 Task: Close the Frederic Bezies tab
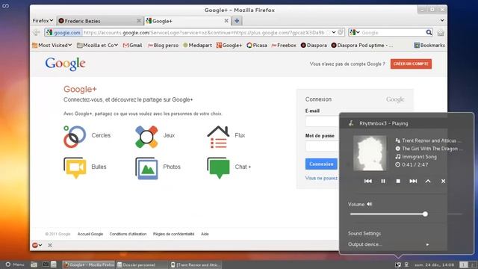pos(139,21)
